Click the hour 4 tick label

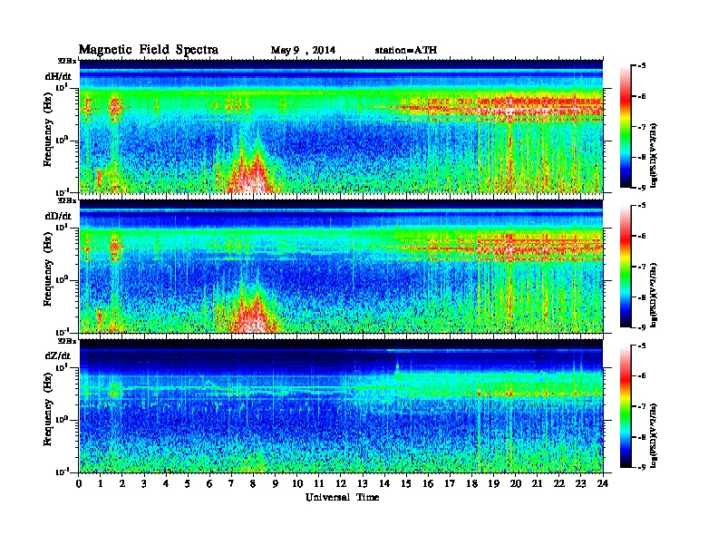166,483
